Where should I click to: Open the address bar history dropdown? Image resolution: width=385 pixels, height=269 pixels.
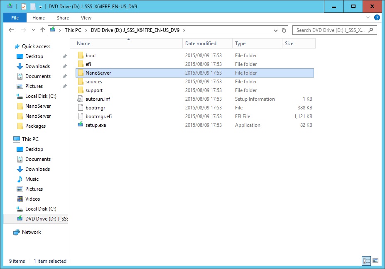tap(276, 30)
